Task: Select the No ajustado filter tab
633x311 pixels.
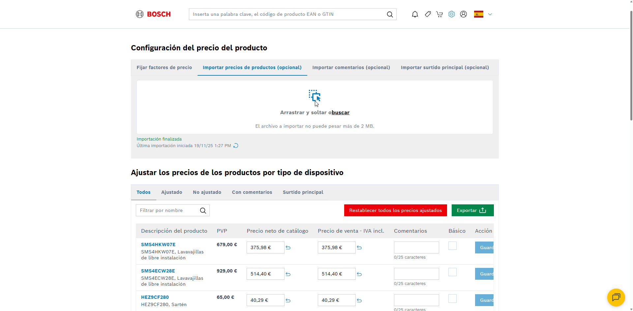Action: (207, 192)
